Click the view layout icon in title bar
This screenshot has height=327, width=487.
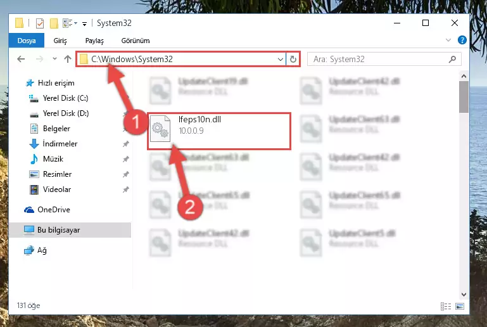pos(70,23)
